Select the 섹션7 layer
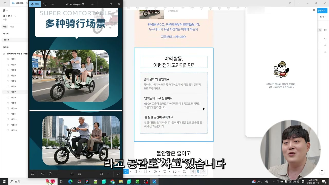Image resolution: width=329 pixels, height=185 pixels. [x=15, y=92]
